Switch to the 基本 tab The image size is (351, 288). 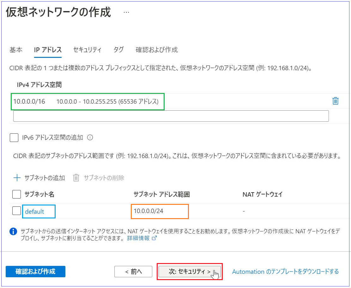(x=16, y=50)
